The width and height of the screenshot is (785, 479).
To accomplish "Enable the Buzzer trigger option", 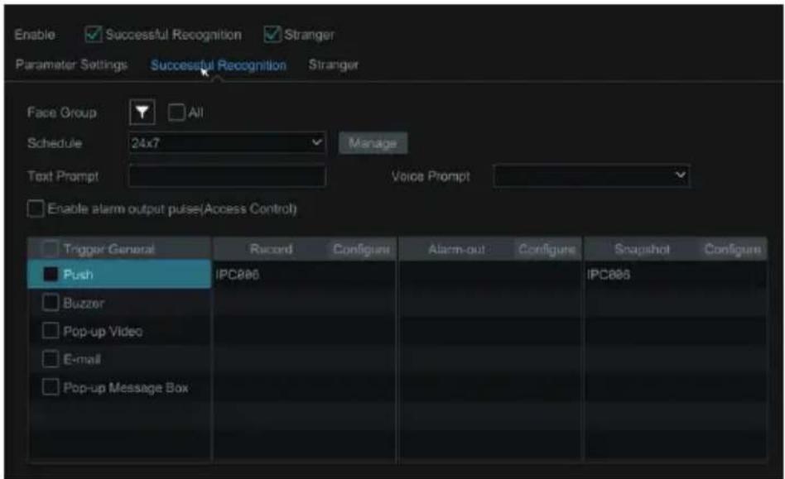I will coord(50,303).
